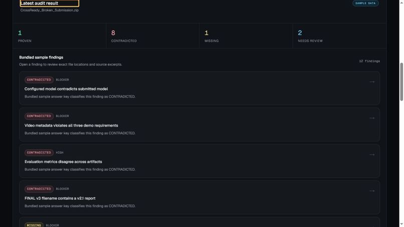Image resolution: width=404 pixels, height=227 pixels.
Task: Open 'FINAL v3 filename contains a v2.1 report'
Action: 199,197
